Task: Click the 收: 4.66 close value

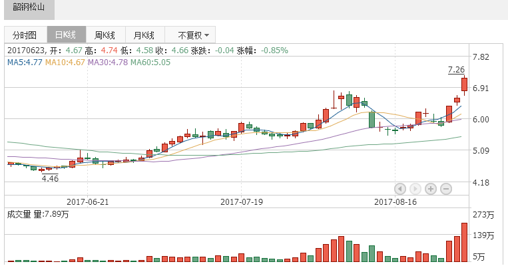Action: pyautogui.click(x=171, y=51)
